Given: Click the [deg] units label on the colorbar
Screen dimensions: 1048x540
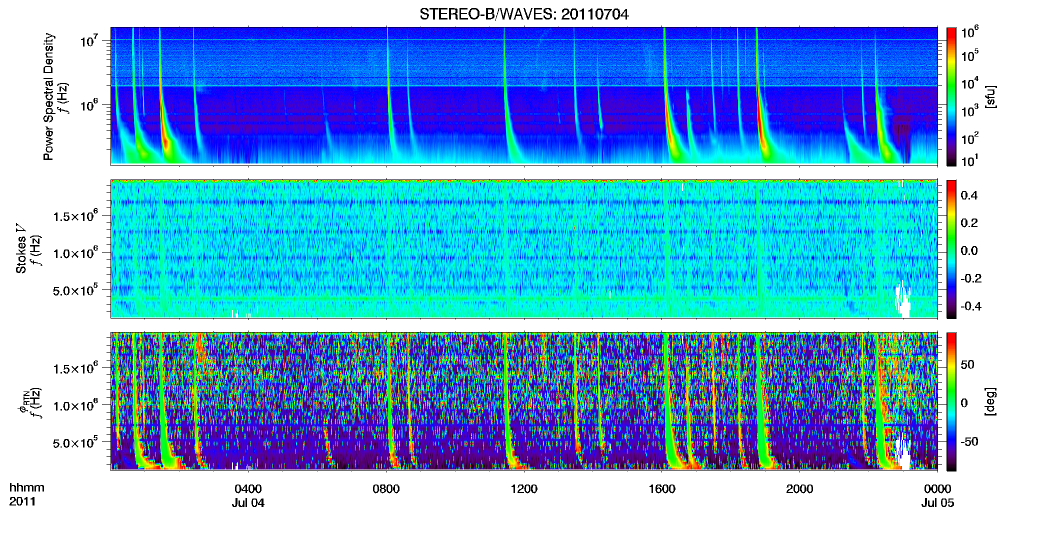Looking at the screenshot, I should pyautogui.click(x=990, y=401).
